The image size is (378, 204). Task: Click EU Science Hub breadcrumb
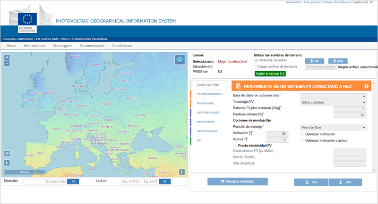pos(47,39)
